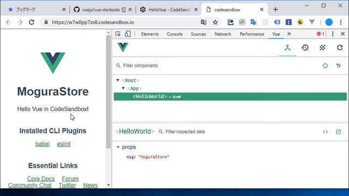The image size is (349, 196).
Task: Click the devtools Refresh icon
Action: 340,47
